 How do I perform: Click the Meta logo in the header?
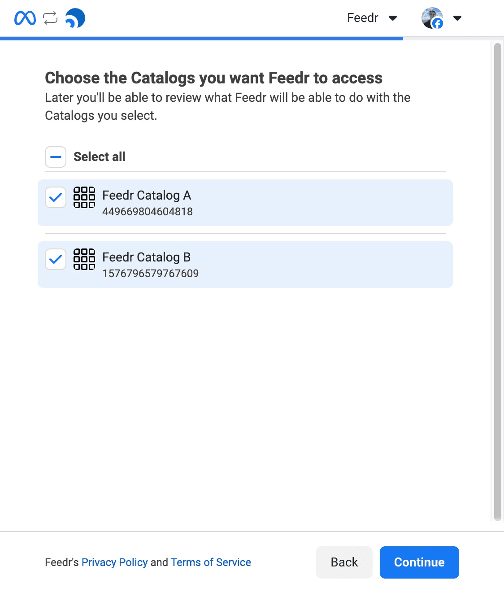[25, 18]
